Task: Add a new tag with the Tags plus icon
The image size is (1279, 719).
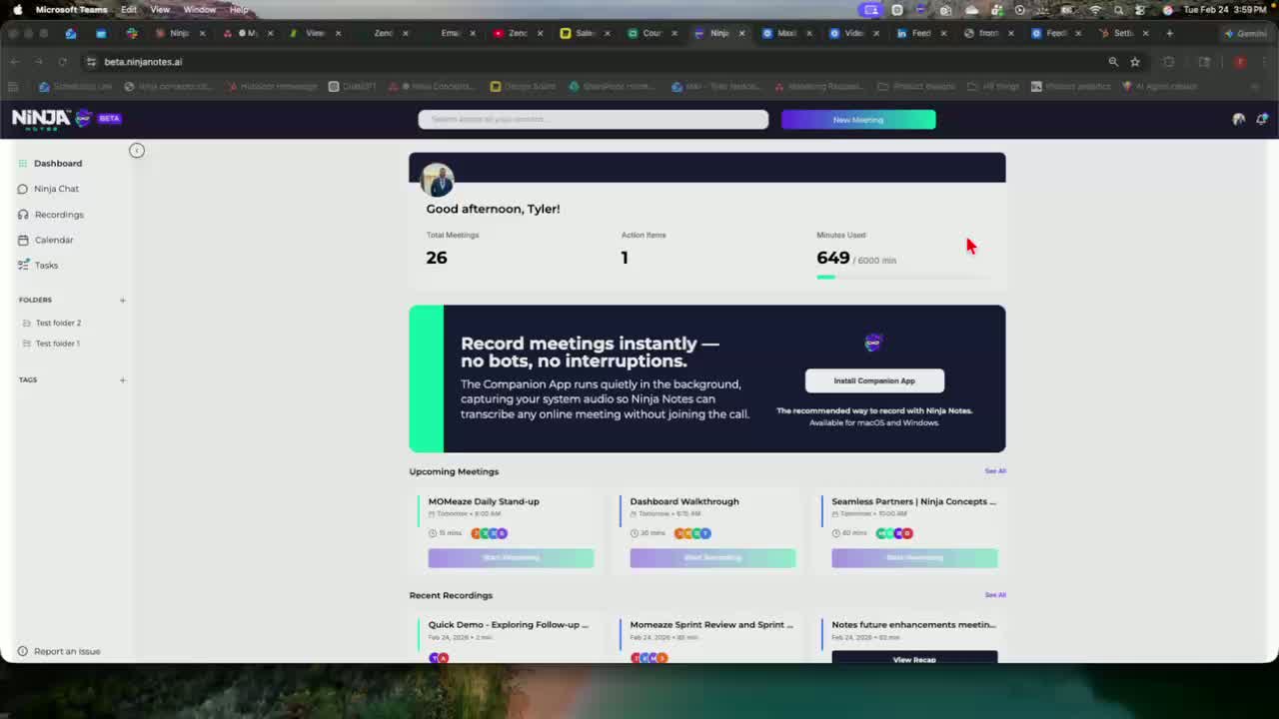Action: [123, 379]
